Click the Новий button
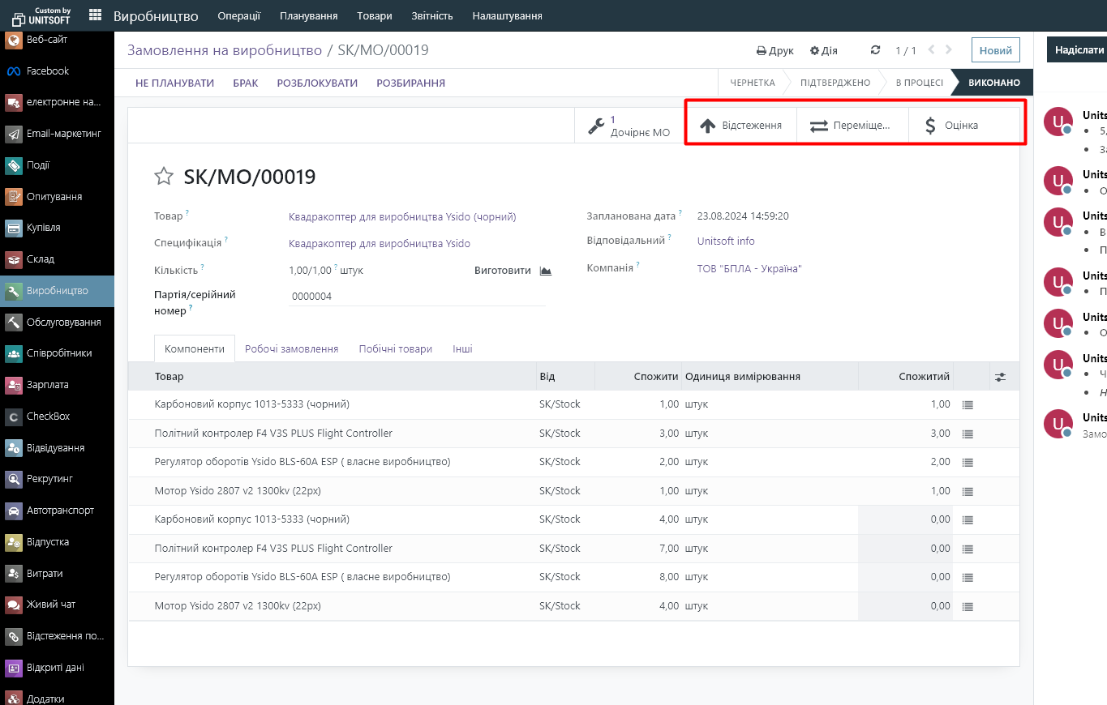 995,50
